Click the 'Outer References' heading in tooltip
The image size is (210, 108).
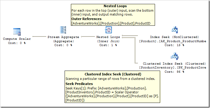tap(87, 19)
